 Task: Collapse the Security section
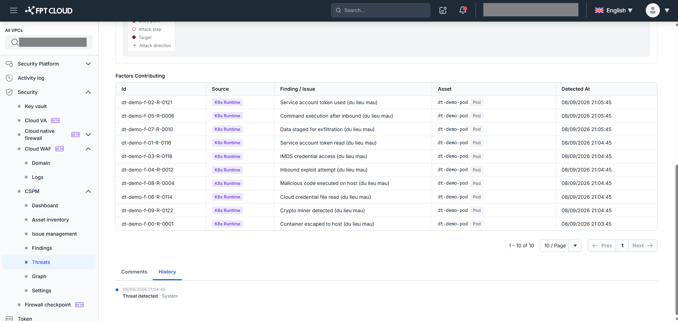click(x=88, y=92)
